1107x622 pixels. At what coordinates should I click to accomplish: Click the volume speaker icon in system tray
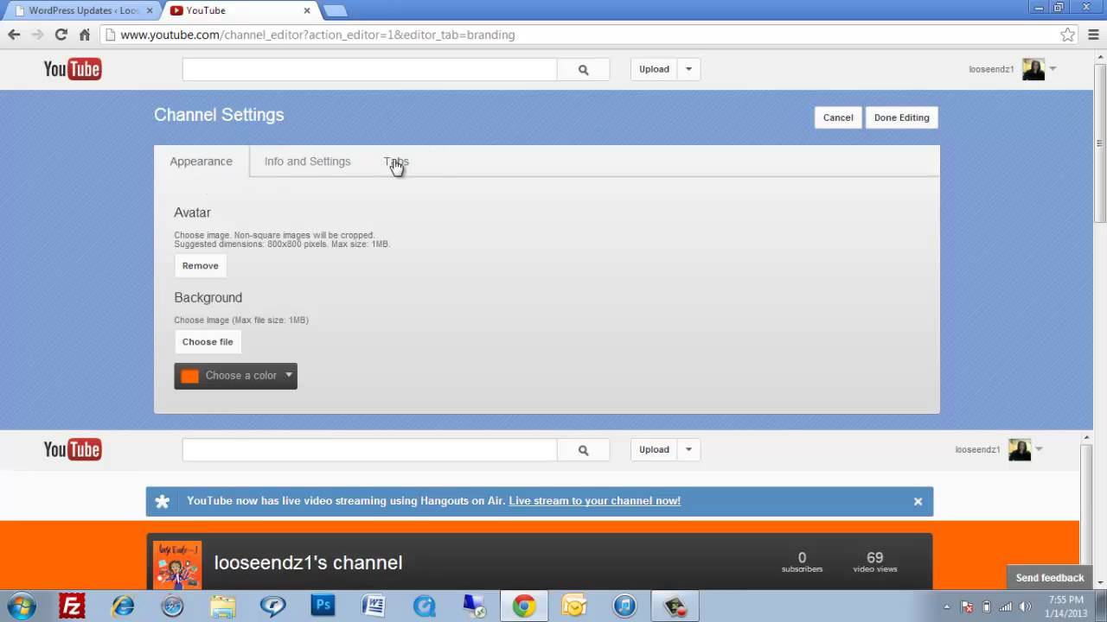click(x=1025, y=606)
